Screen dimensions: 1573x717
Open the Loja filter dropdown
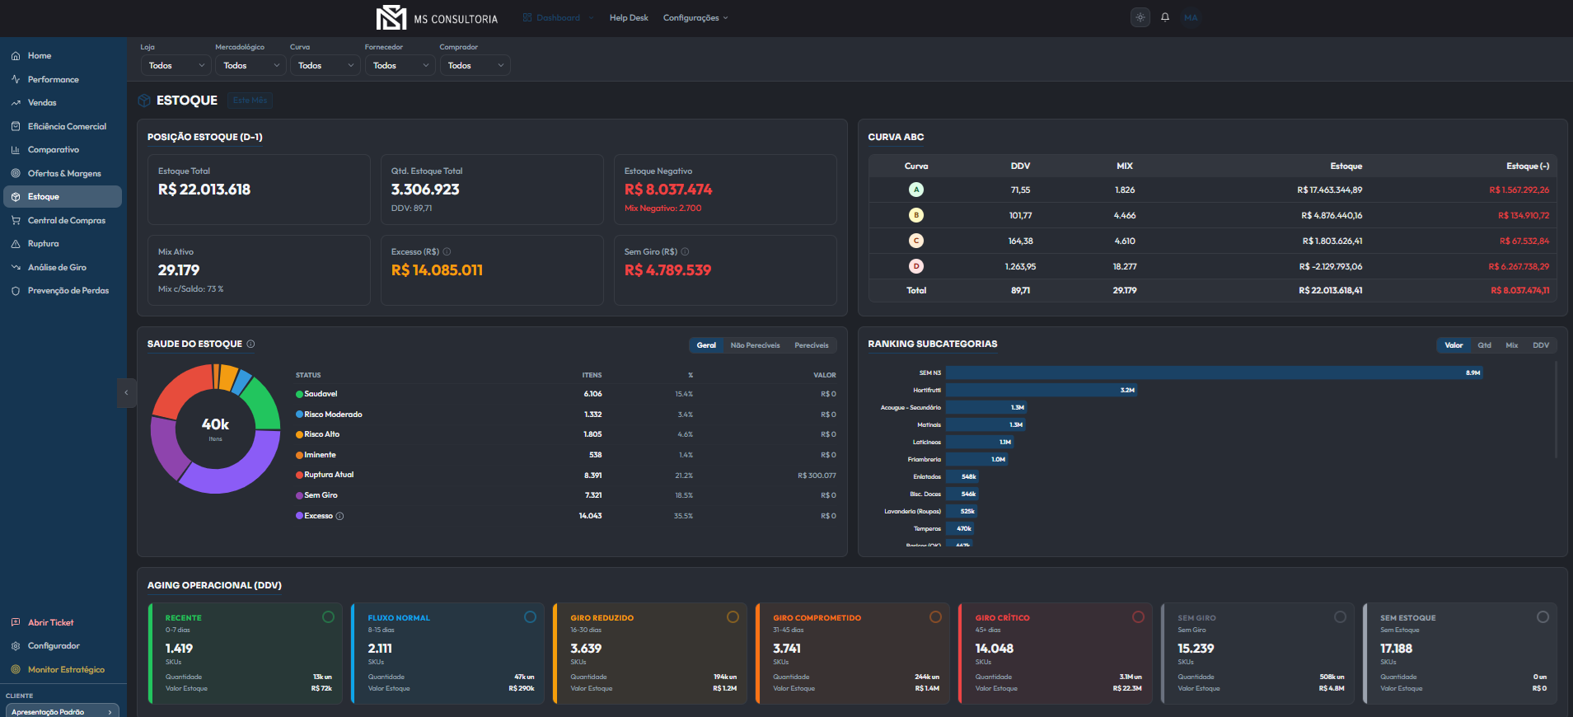(176, 65)
